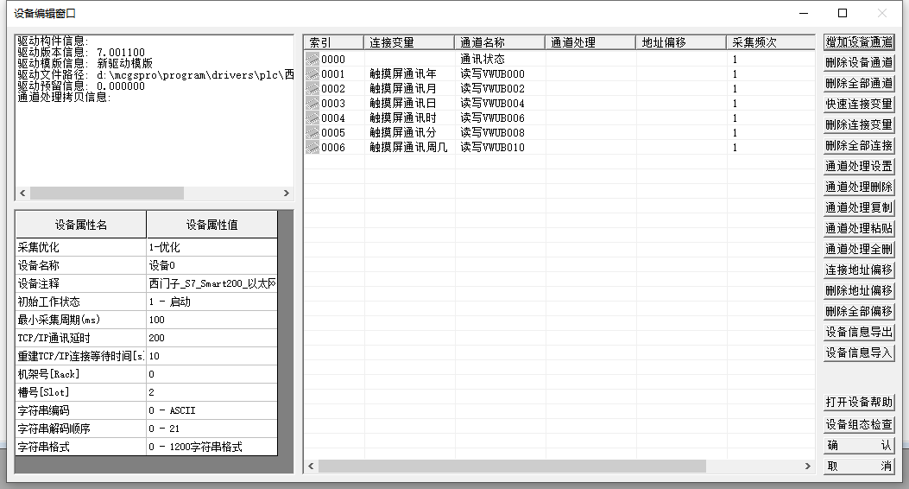Screen dimensions: 909x489
Task: Confirm with the 确认 button
Action: 859,446
